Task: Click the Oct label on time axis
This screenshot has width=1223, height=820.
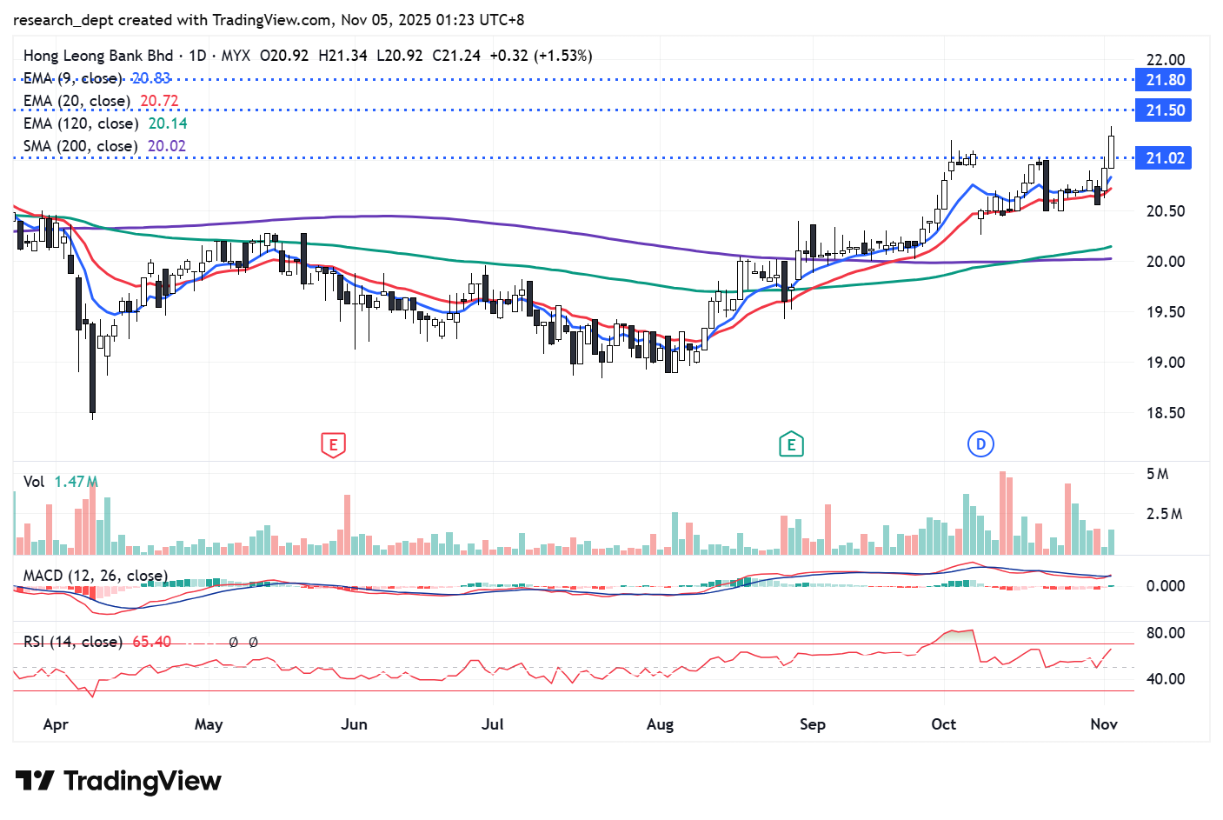Action: [x=943, y=724]
